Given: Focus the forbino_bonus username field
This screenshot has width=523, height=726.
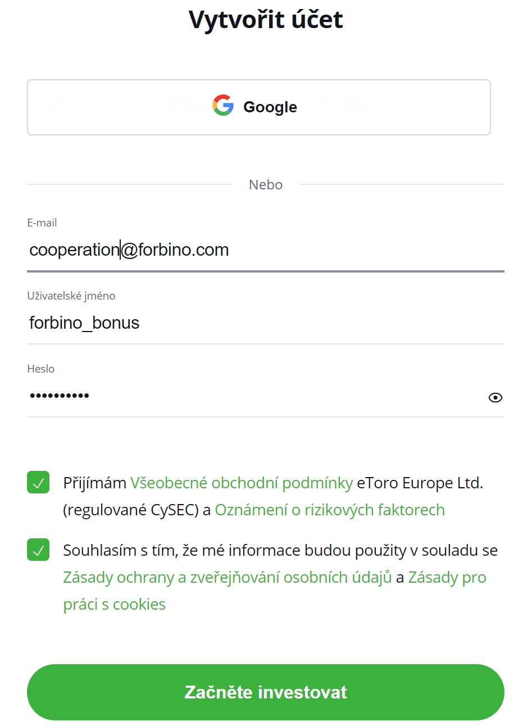Looking at the screenshot, I should coord(266,323).
